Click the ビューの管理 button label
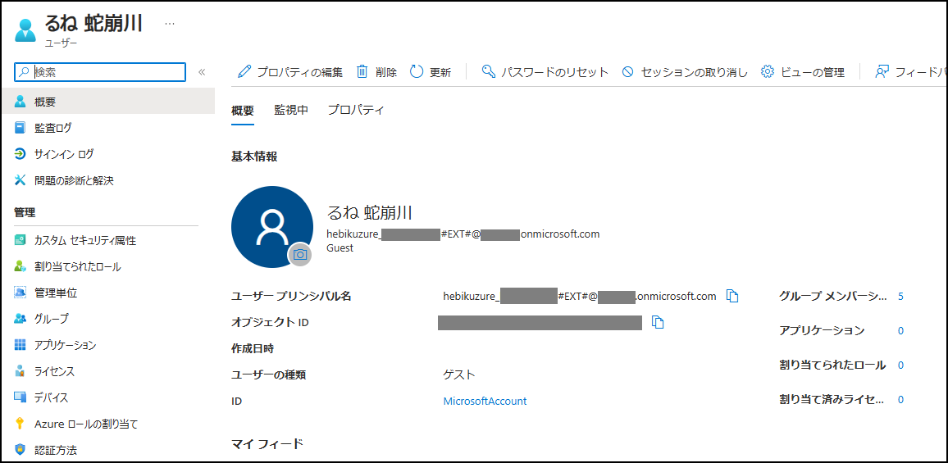Image resolution: width=948 pixels, height=463 pixels. (x=812, y=73)
